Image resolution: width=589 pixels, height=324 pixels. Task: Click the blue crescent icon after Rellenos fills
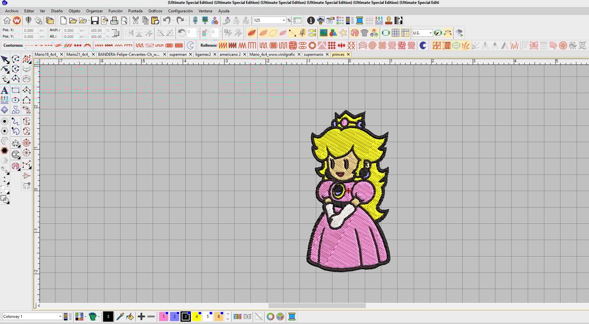point(423,46)
